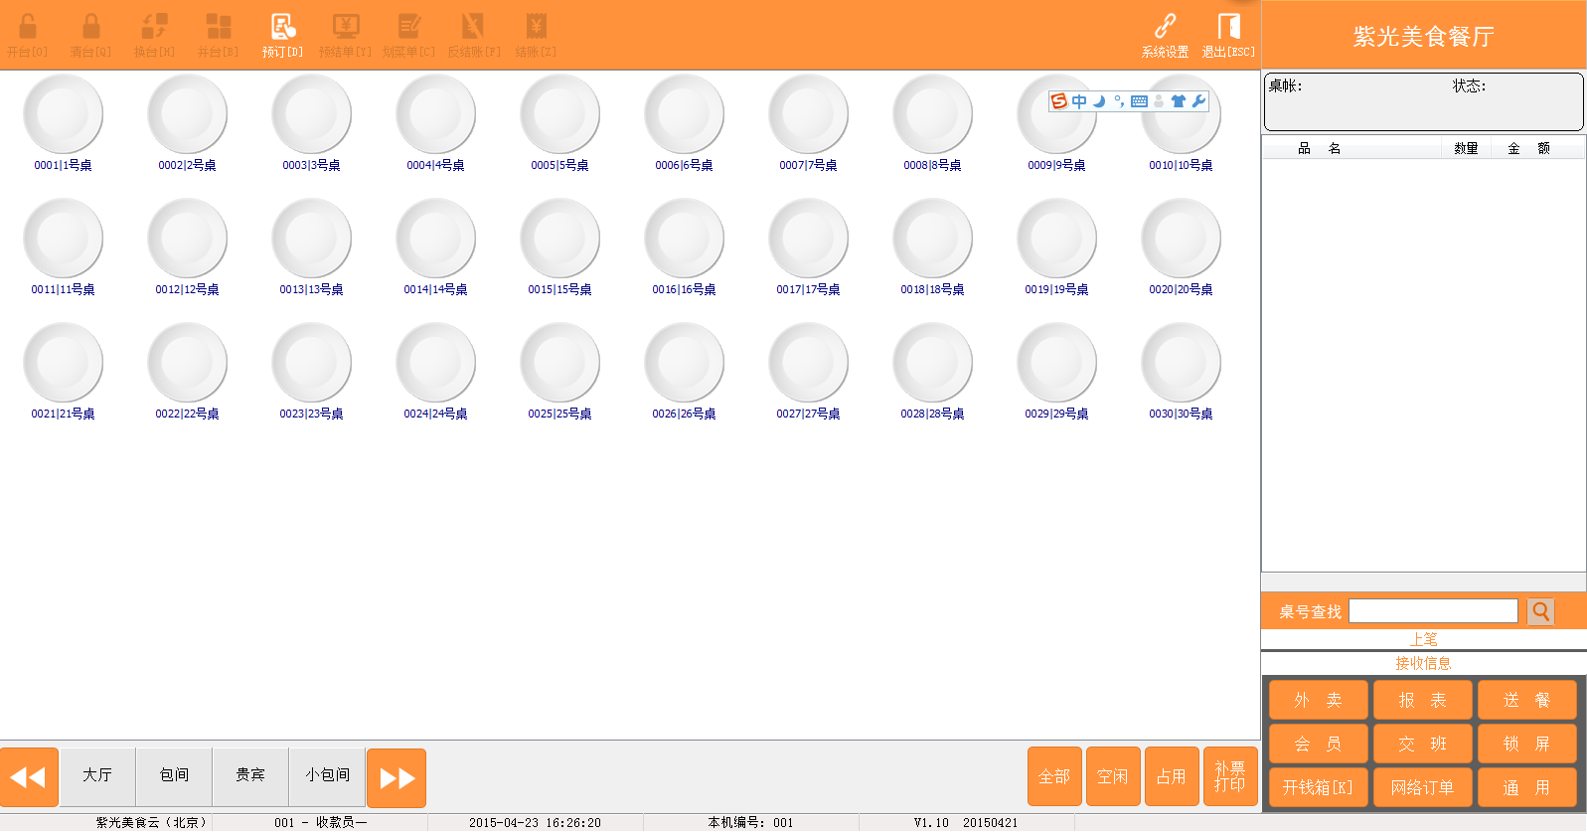The image size is (1587, 832).
Task: Click the table search magnifier icon
Action: pyautogui.click(x=1540, y=611)
